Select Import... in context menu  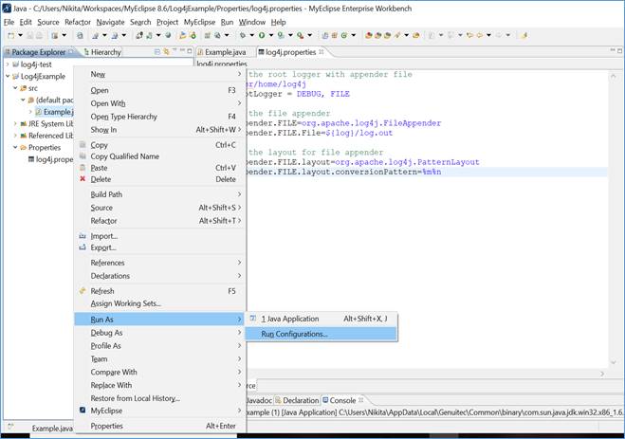[x=160, y=236]
